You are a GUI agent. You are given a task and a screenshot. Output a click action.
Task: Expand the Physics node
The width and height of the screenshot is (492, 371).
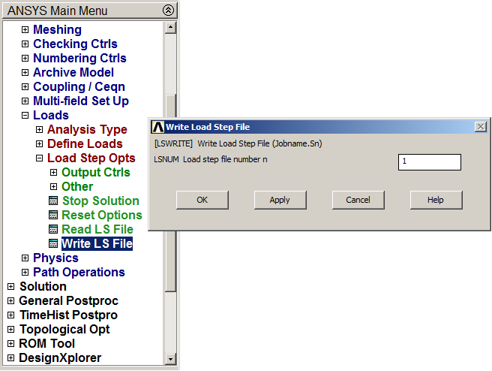point(25,258)
